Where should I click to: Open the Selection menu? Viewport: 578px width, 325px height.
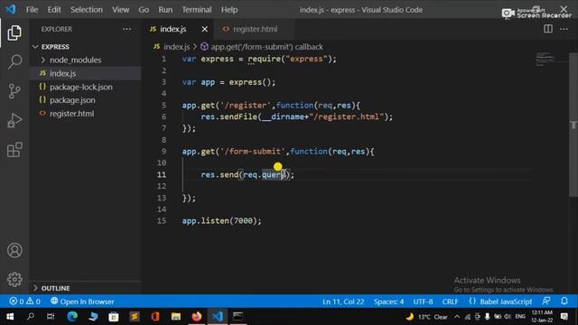[x=87, y=10]
